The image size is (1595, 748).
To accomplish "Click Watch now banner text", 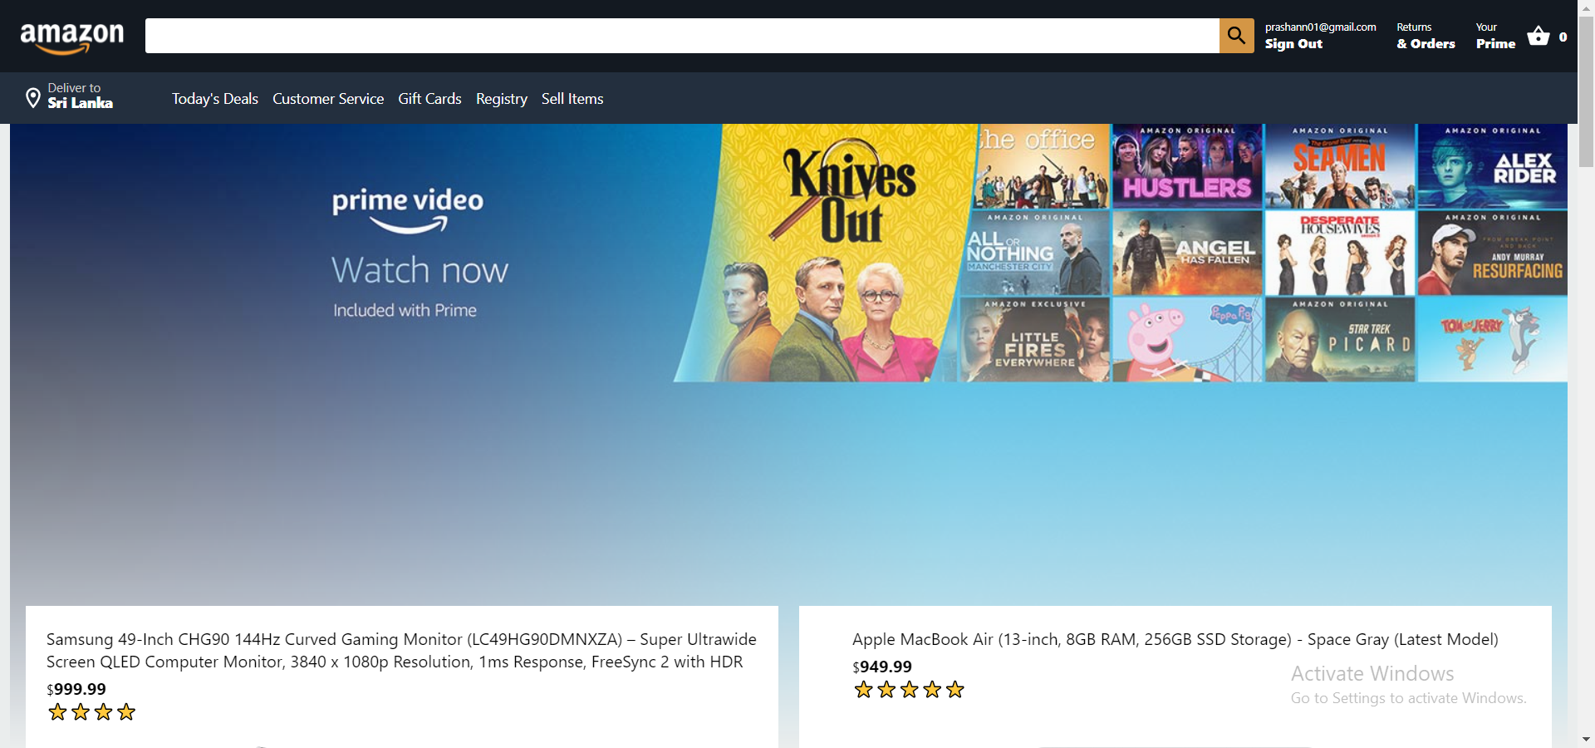I will (420, 270).
